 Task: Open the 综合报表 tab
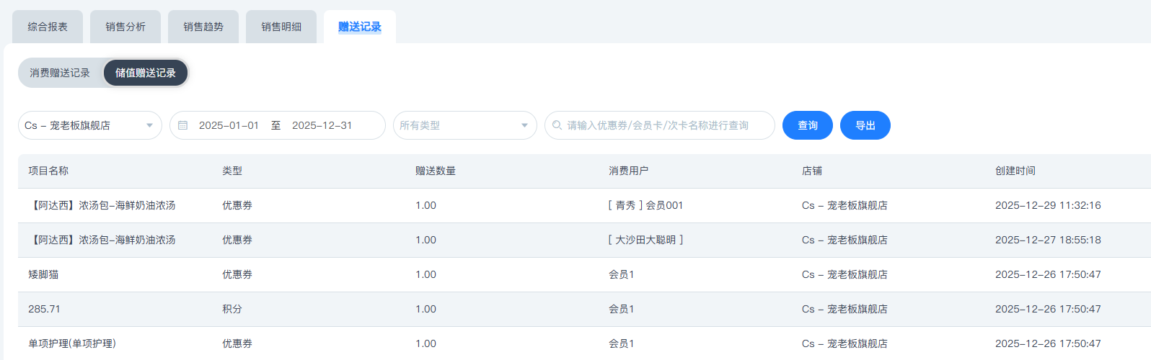[48, 27]
